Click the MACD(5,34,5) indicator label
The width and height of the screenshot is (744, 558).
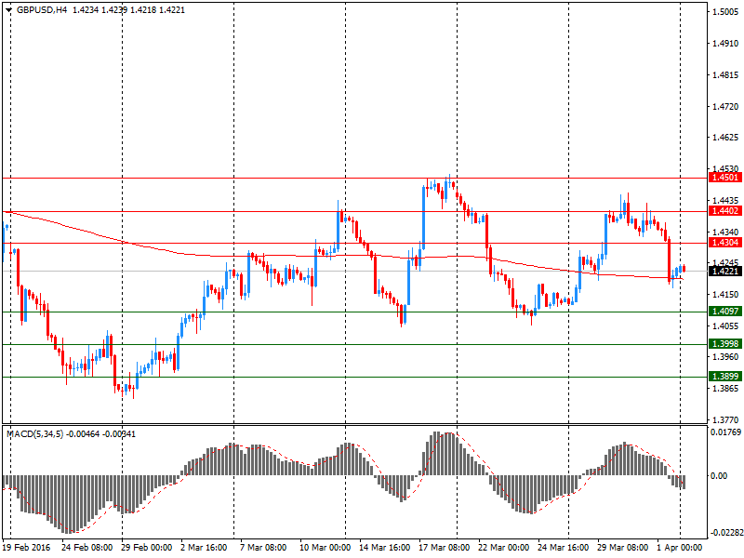[34, 434]
